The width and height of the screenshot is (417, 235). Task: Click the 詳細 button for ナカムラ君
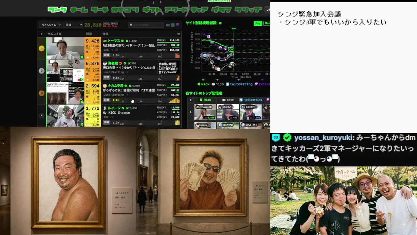[x=107, y=100]
